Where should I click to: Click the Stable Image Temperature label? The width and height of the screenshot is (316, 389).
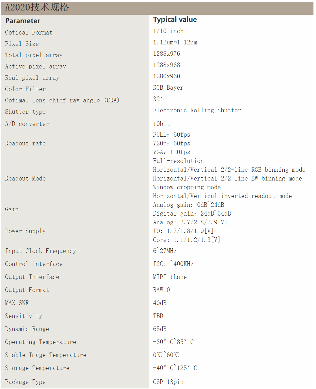[x=45, y=355]
